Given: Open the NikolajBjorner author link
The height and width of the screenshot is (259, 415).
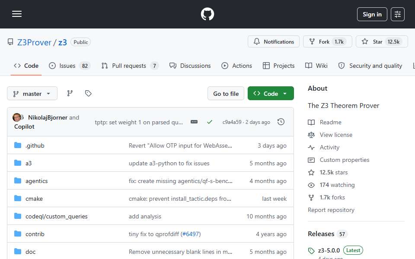Looking at the screenshot, I should click(48, 117).
